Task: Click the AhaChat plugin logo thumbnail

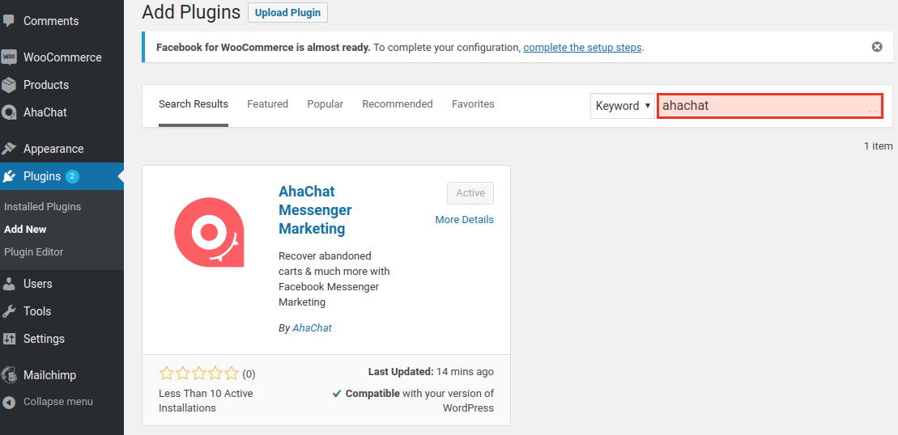Action: click(x=209, y=233)
